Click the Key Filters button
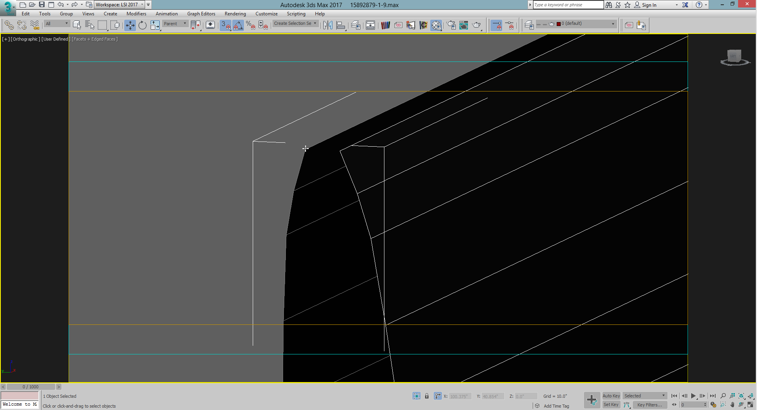Image resolution: width=757 pixels, height=410 pixels. point(650,405)
